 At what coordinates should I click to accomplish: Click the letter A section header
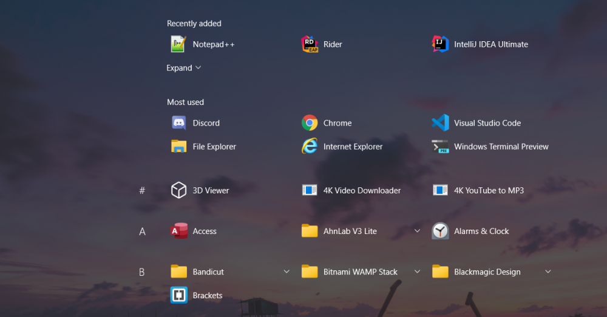click(142, 231)
